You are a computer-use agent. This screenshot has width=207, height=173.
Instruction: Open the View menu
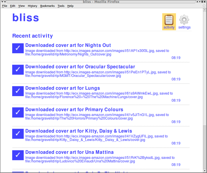click(21, 6)
